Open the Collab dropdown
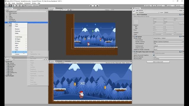189x106 pixels. (148, 6)
